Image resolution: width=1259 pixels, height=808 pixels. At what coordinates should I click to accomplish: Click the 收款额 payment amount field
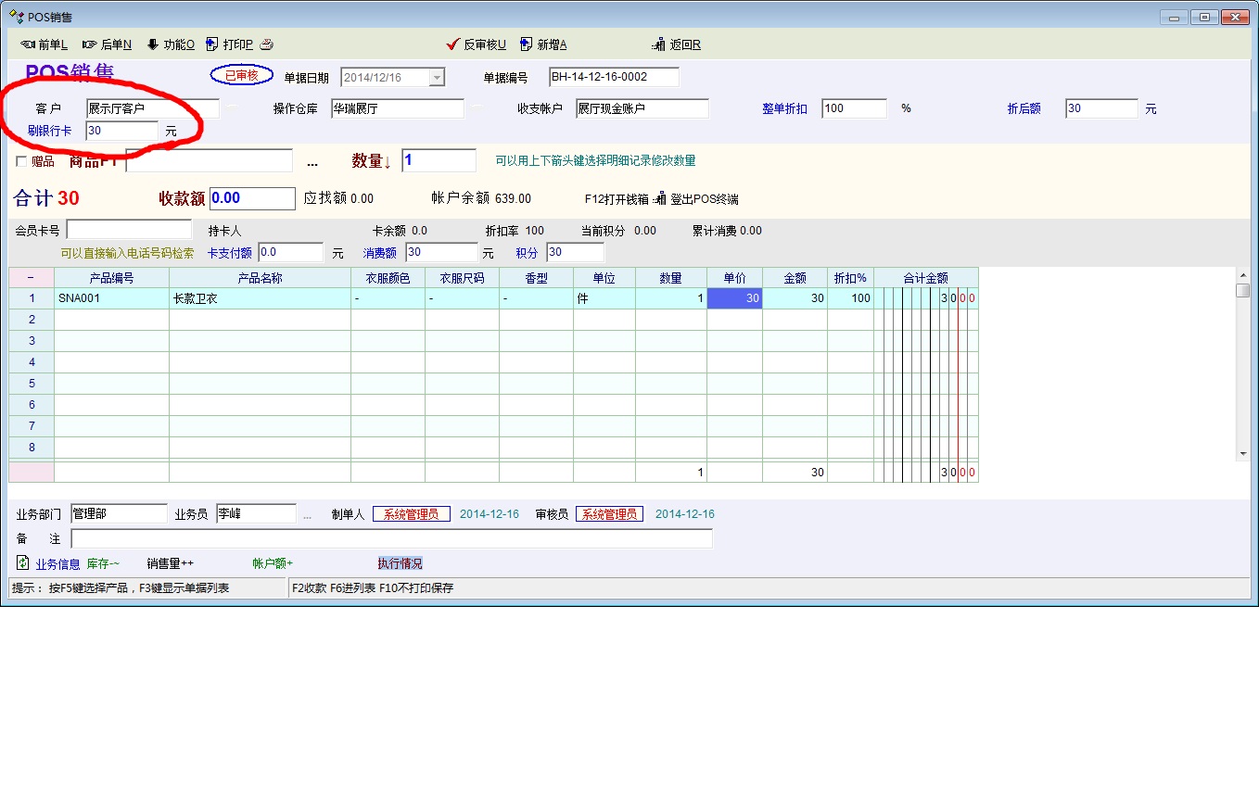coord(252,198)
